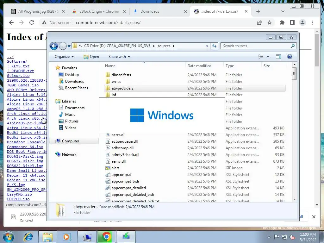Open the Debian 11 x64.iso link
The height and width of the screenshot is (243, 324).
pyautogui.click(x=26, y=175)
